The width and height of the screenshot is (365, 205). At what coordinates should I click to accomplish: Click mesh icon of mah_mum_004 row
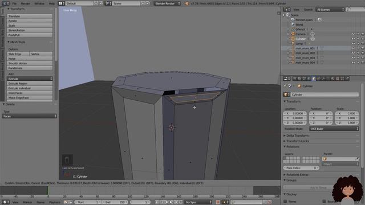pyautogui.click(x=293, y=62)
